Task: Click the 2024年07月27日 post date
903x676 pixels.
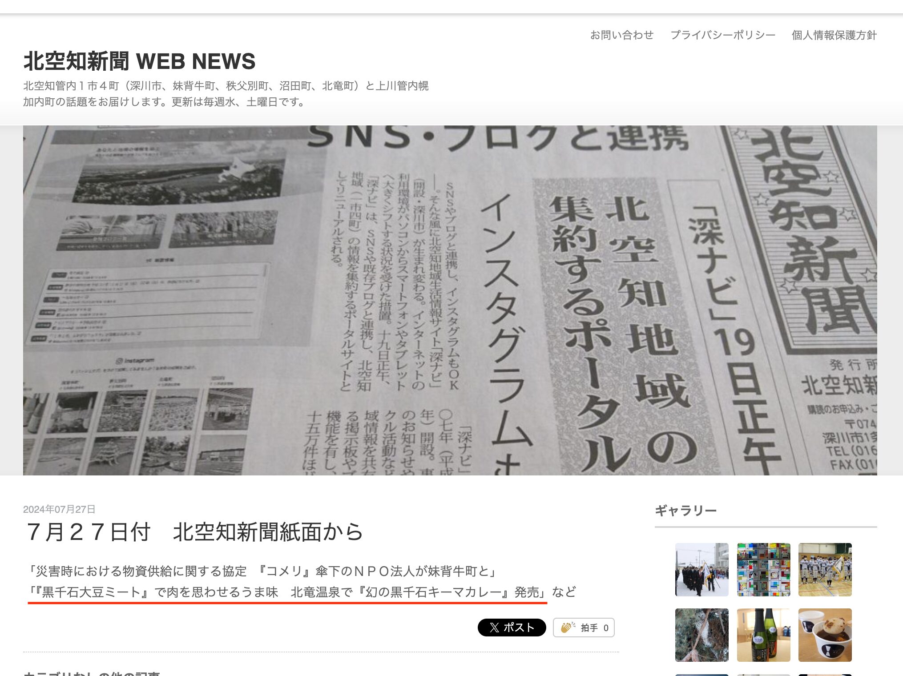Action: (x=59, y=509)
